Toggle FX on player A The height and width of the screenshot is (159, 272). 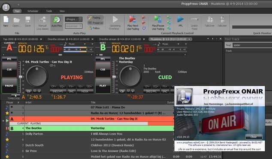point(71,86)
